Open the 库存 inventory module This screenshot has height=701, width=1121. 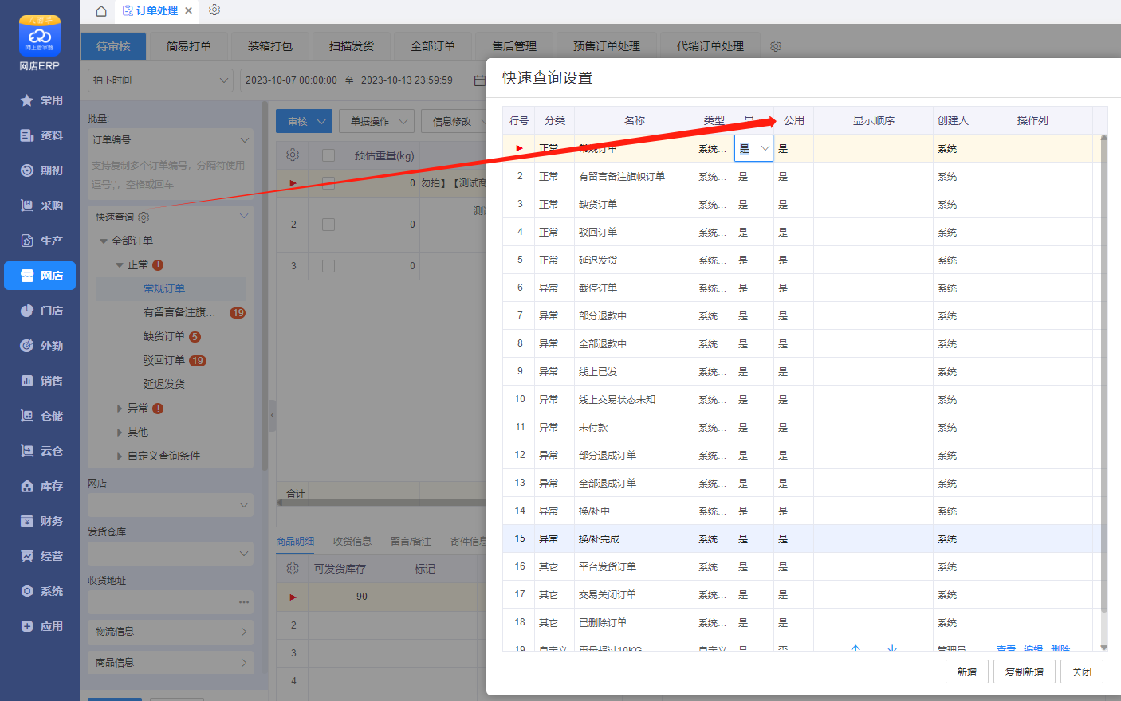(40, 486)
